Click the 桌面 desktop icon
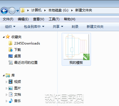119x106 pixels. point(11,56)
